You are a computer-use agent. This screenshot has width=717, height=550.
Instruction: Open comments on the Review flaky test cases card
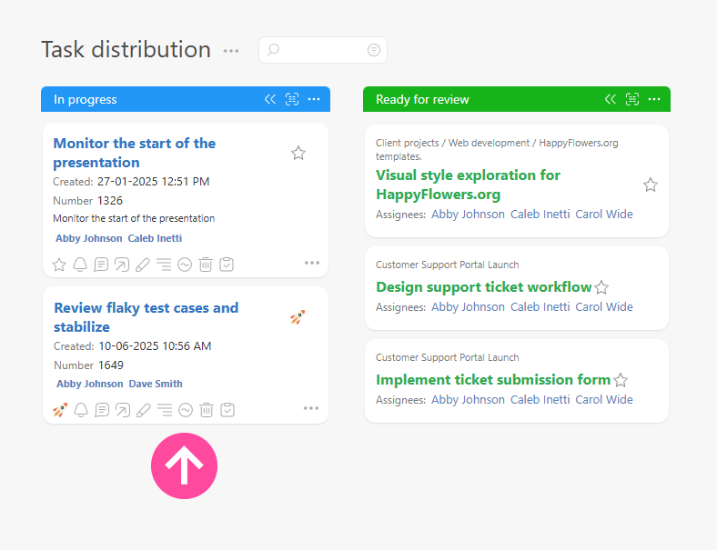coord(101,410)
